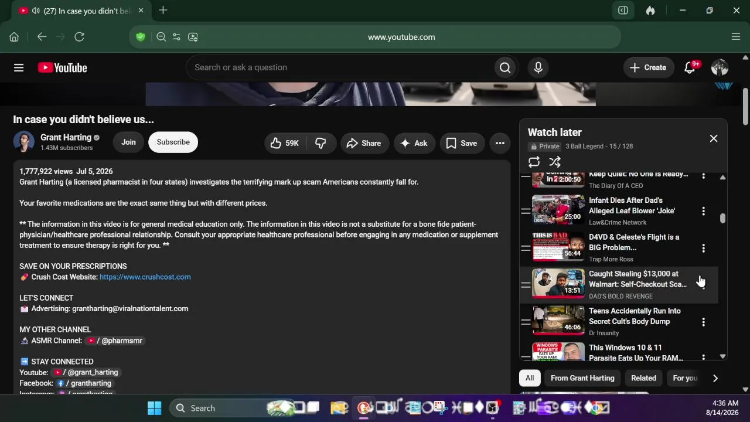
Task: Click the YouTube search magnifier button
Action: (505, 67)
